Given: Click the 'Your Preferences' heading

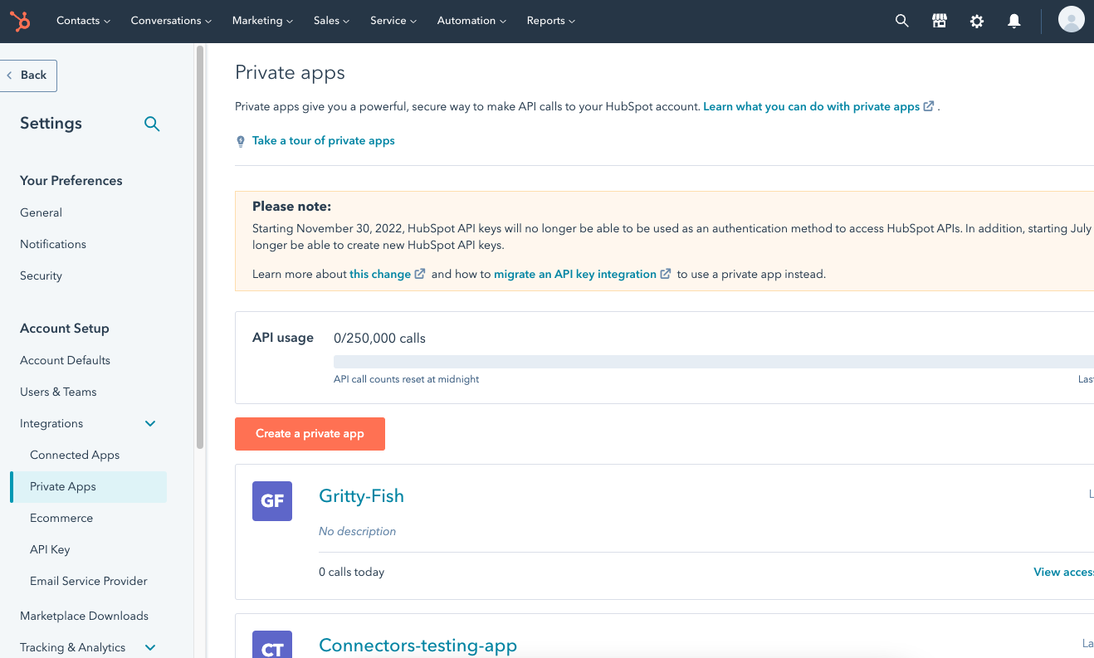Looking at the screenshot, I should (71, 181).
